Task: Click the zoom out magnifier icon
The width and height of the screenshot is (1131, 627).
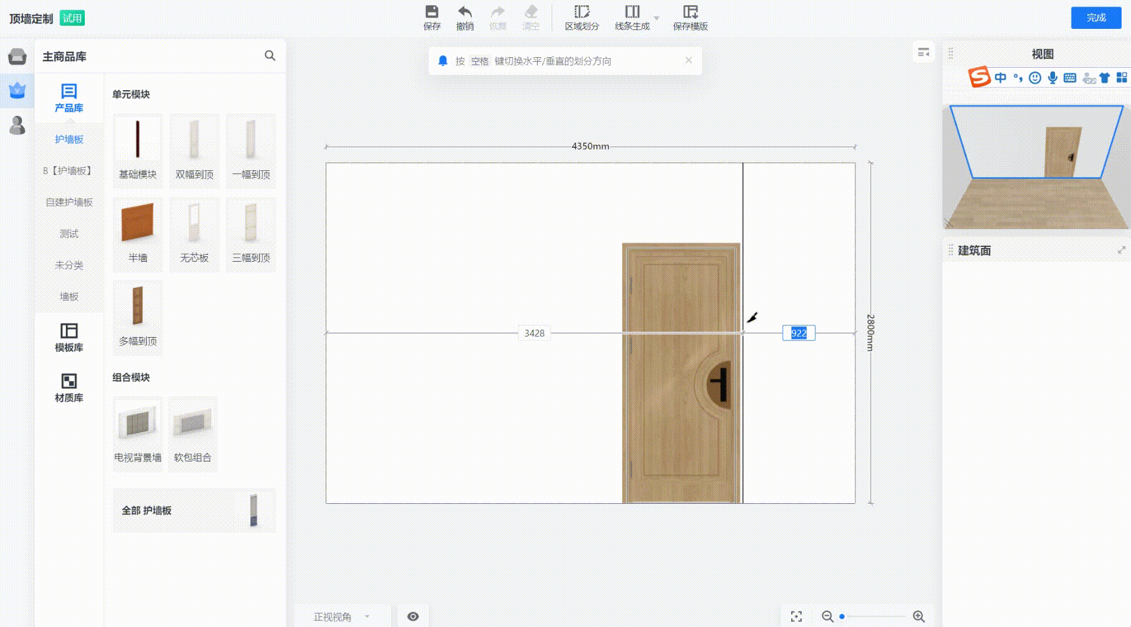Action: 827,616
